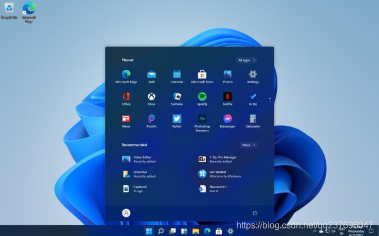This screenshot has width=379, height=236.
Task: Open File Explorer from the taskbar
Action: [x=195, y=231]
